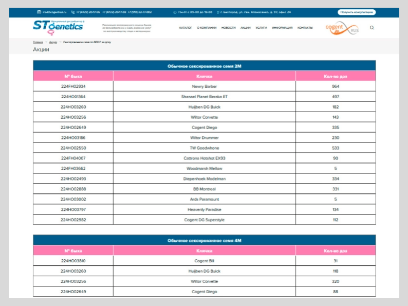This screenshot has height=306, width=408.
Task: Select bull number 224HO02888
Action: pyautogui.click(x=73, y=189)
